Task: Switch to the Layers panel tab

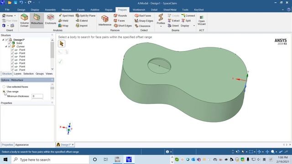Action: tap(17, 74)
